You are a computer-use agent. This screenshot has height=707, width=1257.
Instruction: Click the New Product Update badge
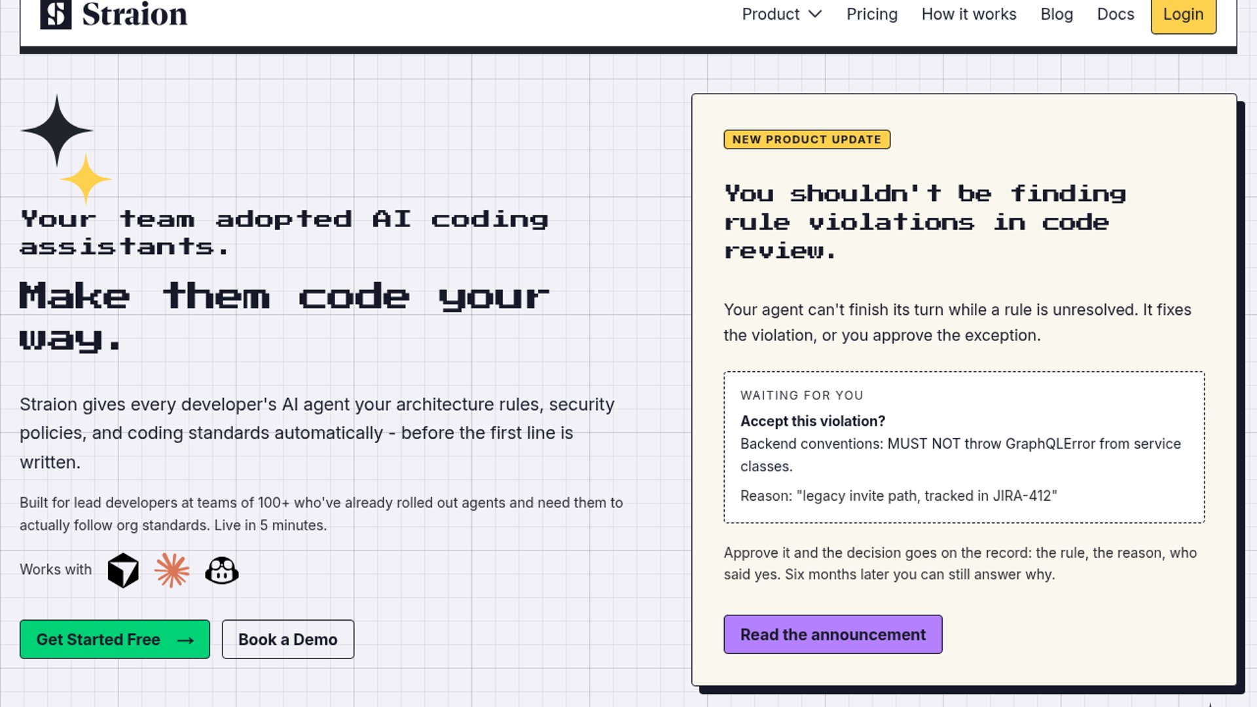tap(807, 139)
